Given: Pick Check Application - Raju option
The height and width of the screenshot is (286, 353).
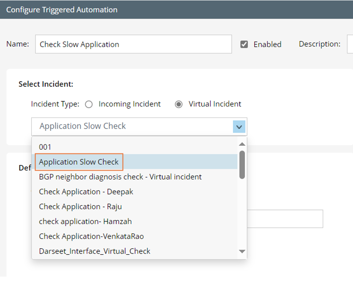Looking at the screenshot, I should click(x=80, y=206).
